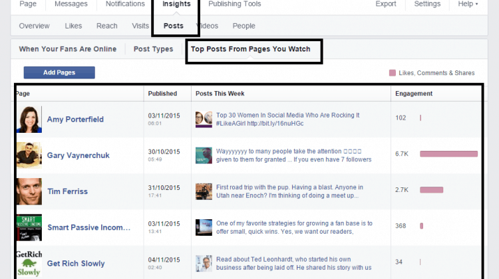
Task: Expand the Help dropdown
Action: click(468, 4)
